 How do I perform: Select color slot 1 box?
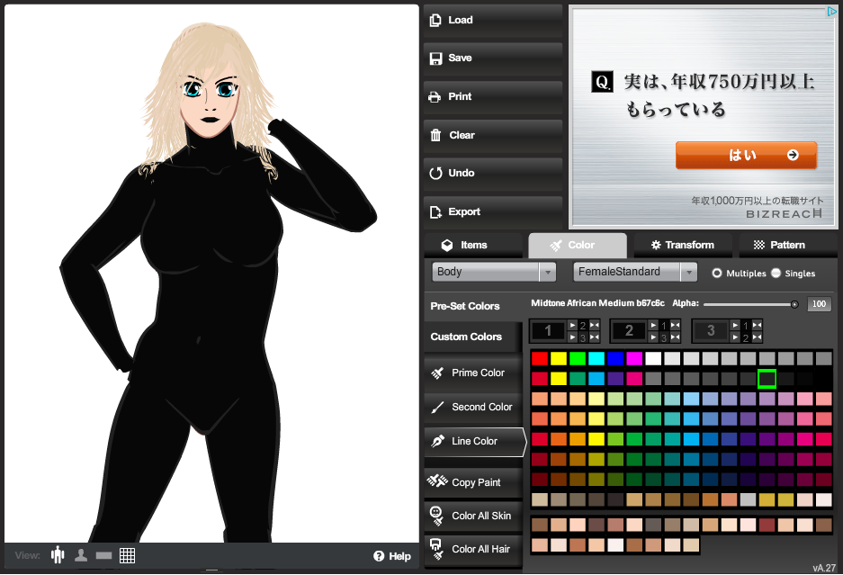coord(548,331)
